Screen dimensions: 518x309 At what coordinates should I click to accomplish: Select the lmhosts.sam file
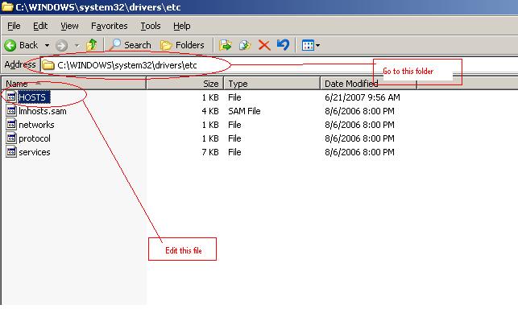(36, 111)
